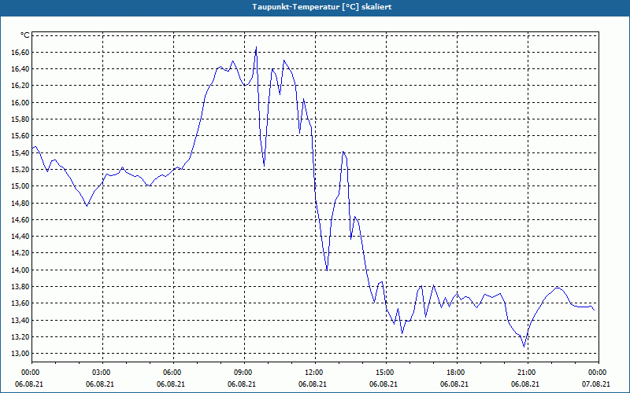Click the chart title 'Taupunkt-Temperatur [°C] skaliert'
Viewport: 630px width, 393px height.
322,7
